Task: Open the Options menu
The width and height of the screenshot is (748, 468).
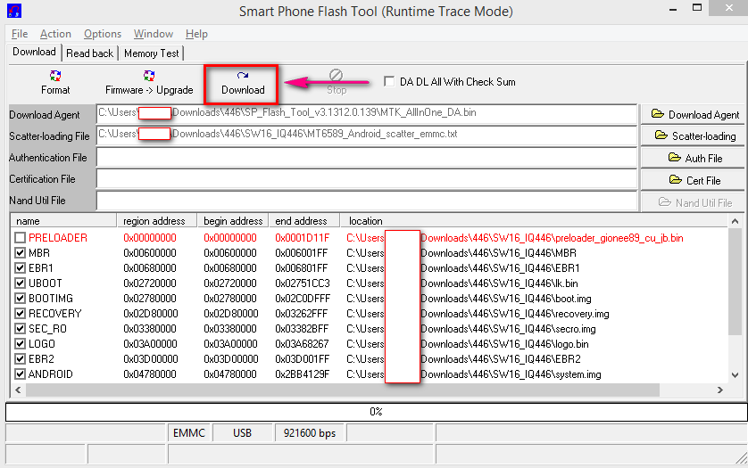Action: pos(103,34)
